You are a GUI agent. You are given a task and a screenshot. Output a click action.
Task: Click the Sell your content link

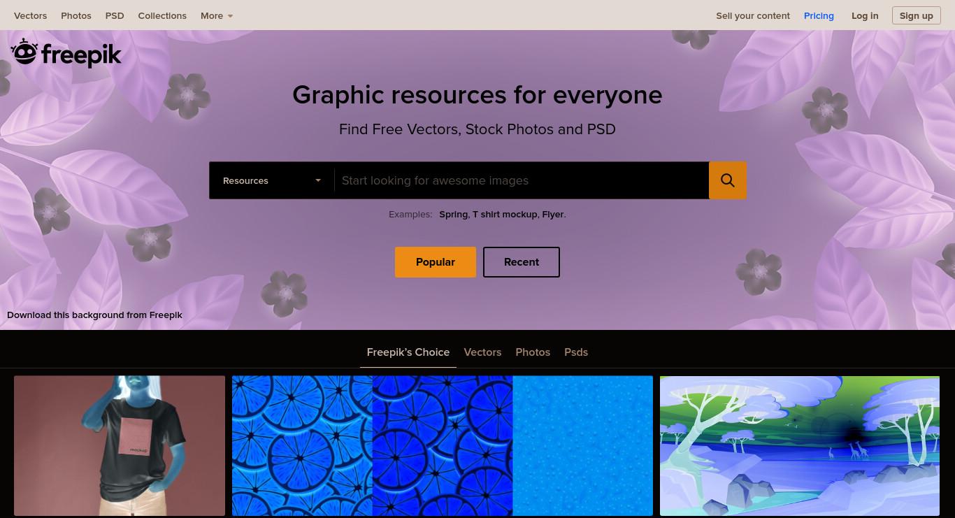(753, 15)
